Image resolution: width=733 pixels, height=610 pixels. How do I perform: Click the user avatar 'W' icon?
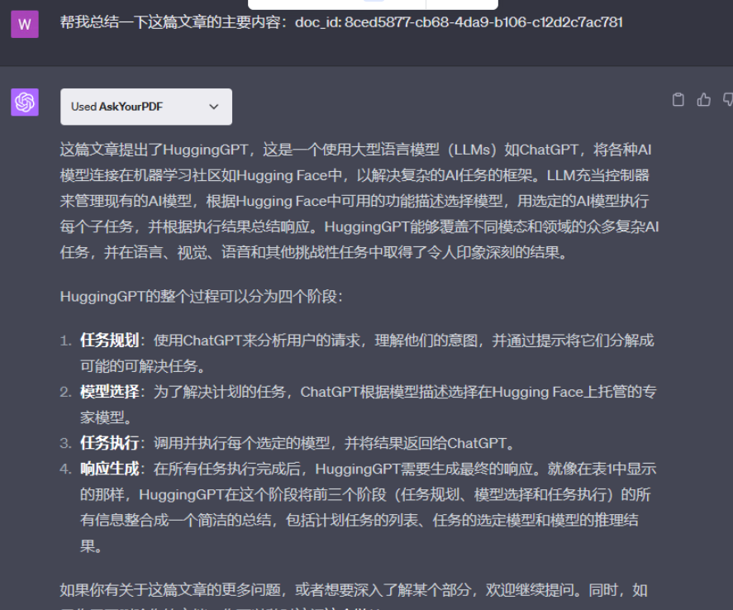click(24, 24)
